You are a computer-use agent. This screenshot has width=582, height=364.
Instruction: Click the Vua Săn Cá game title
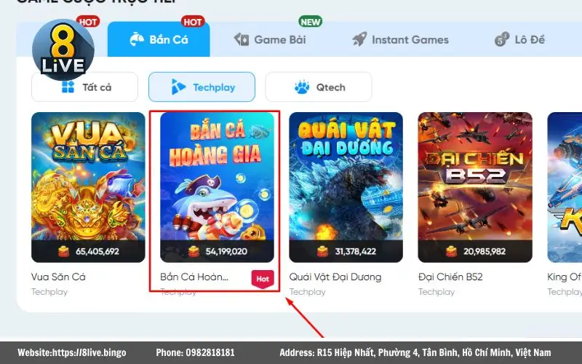coord(58,277)
